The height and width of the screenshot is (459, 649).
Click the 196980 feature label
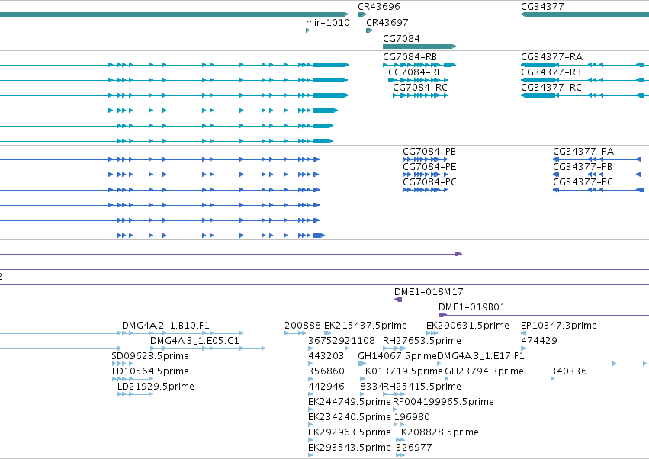point(412,418)
